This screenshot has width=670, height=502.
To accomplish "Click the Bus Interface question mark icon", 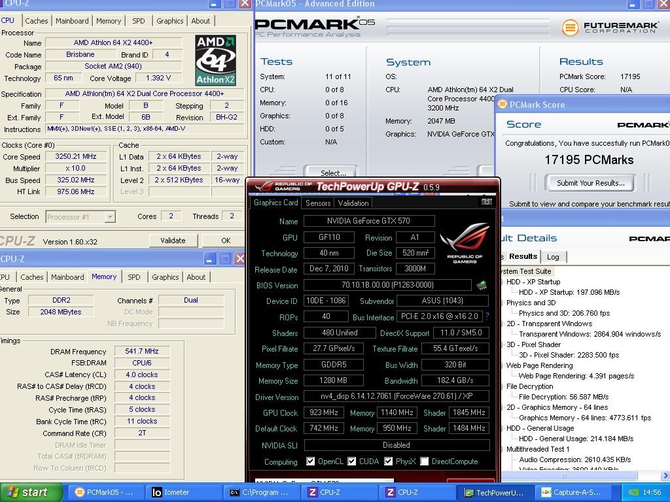I will click(487, 317).
